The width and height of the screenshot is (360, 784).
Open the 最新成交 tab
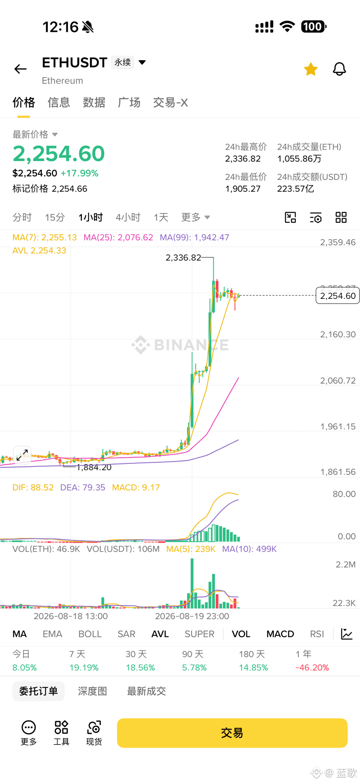click(147, 691)
